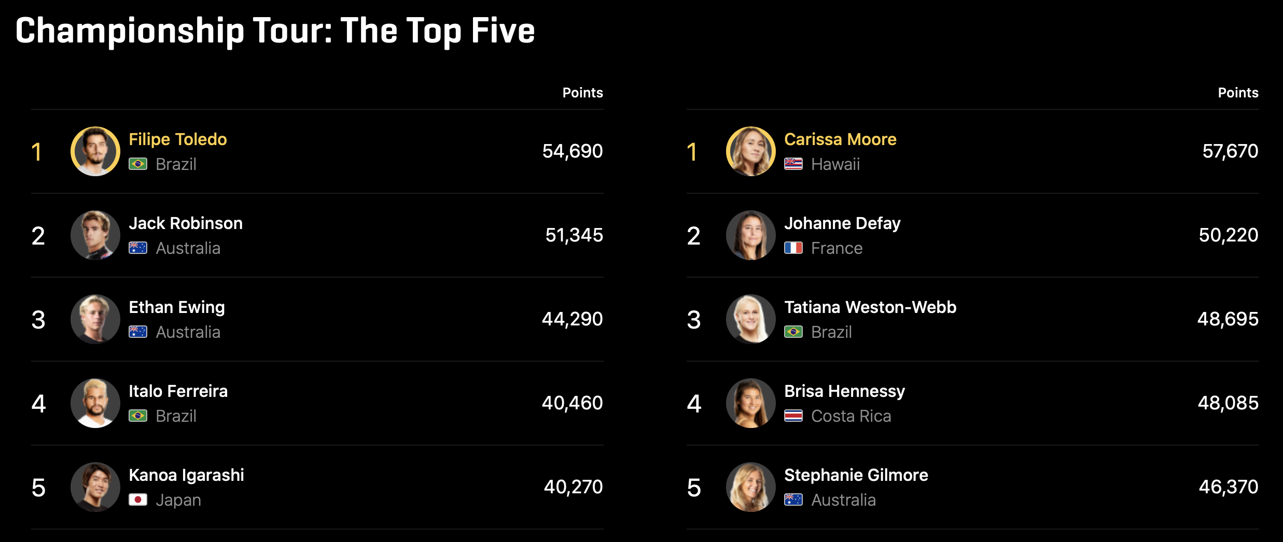This screenshot has height=542, width=1283.
Task: Click the men's Points column header
Action: 582,93
